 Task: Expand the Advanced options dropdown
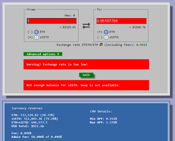(x=43, y=54)
